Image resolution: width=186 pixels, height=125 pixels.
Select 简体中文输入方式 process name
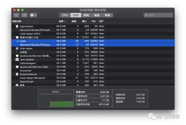(29, 38)
